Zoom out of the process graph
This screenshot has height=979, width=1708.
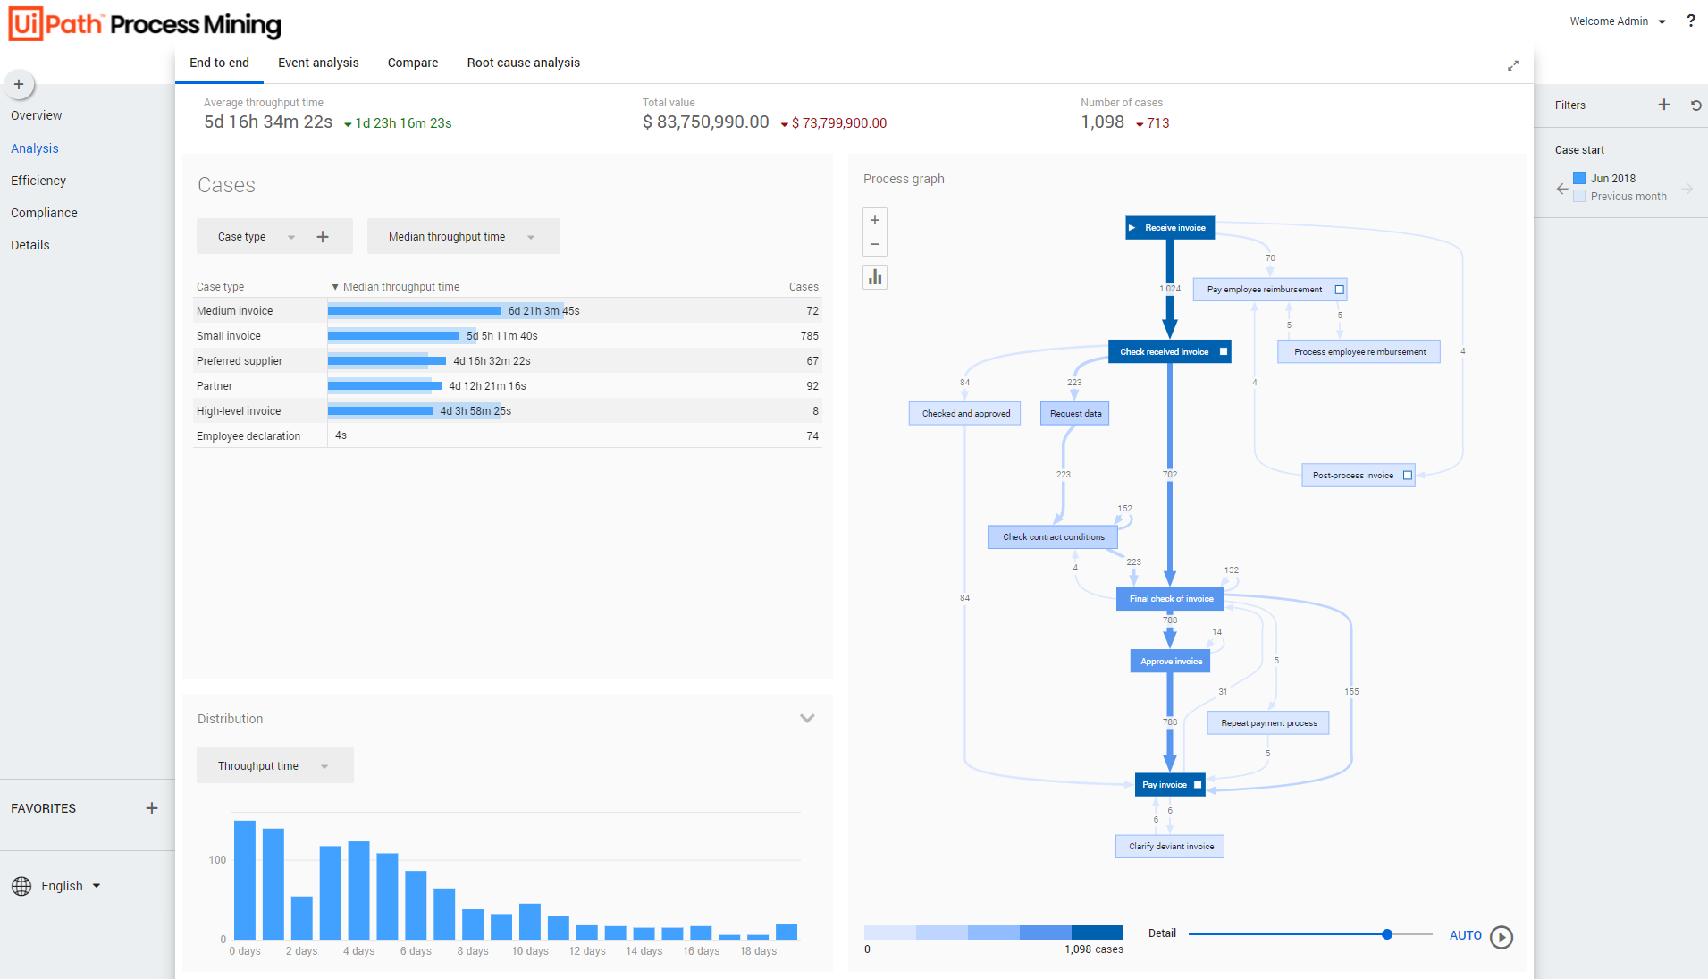875,244
